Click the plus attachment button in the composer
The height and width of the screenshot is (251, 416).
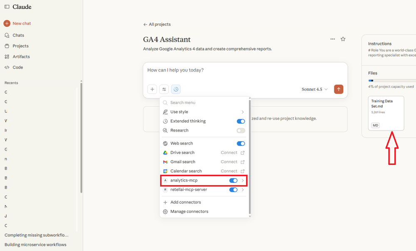(x=152, y=89)
